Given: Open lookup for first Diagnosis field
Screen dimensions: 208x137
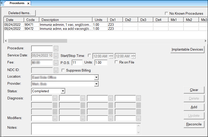Looking at the screenshot, I should point(55,98).
